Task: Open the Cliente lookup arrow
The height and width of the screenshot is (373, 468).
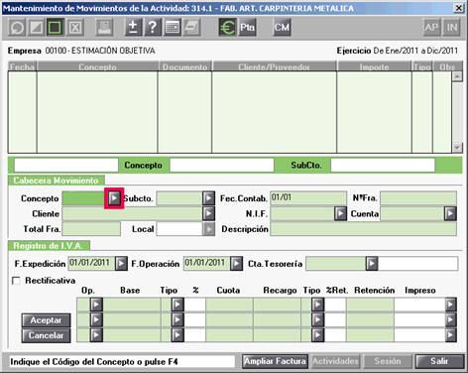Action: (x=208, y=213)
